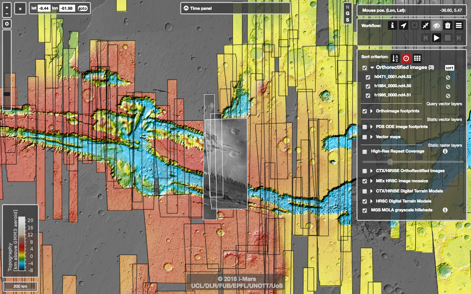Open the hamburger menu in Workflow panel
This screenshot has width=471, height=294.
click(459, 25)
